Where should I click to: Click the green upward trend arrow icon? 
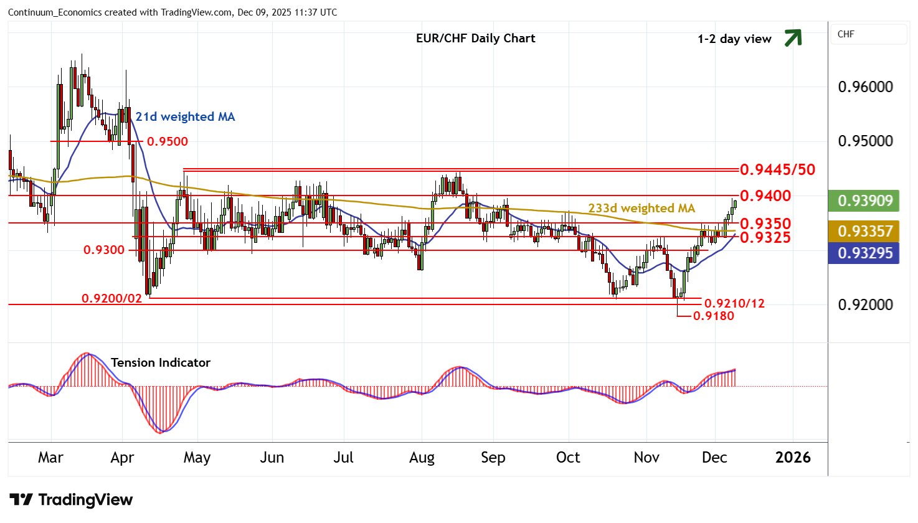[792, 38]
